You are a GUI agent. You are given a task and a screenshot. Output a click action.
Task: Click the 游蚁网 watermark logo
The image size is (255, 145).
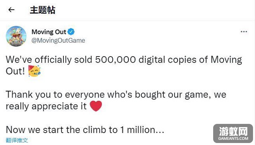click(233, 131)
